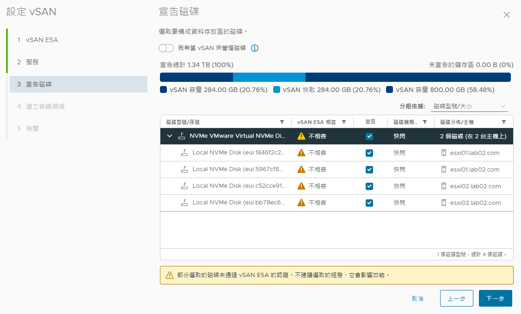This screenshot has height=314, width=521.
Task: Select step 4 建立容錯網域
Action: (x=79, y=106)
